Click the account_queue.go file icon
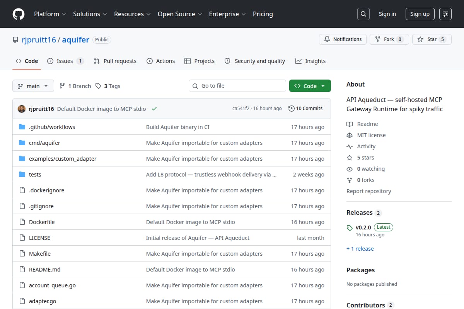This screenshot has height=309, width=464. click(22, 285)
